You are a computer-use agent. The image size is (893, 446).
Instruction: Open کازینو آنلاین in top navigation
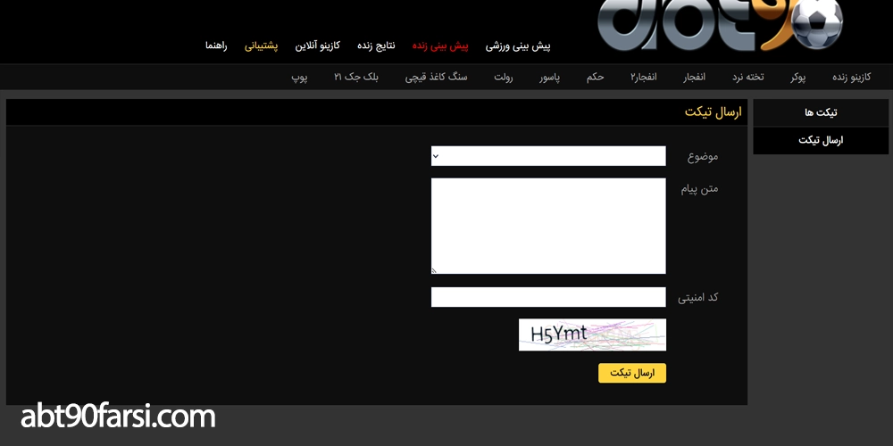pyautogui.click(x=318, y=45)
